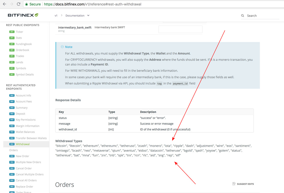Go to Key Permissions in sidebar
The image size is (284, 193).
[x=26, y=120]
